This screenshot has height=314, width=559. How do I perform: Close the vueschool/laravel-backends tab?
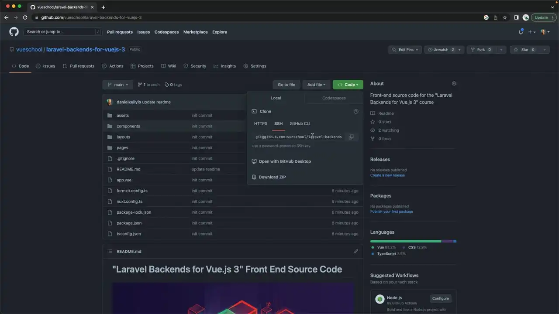92,7
